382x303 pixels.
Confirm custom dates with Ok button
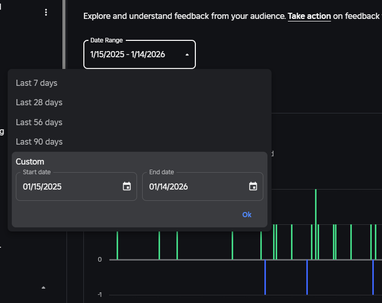[247, 215]
